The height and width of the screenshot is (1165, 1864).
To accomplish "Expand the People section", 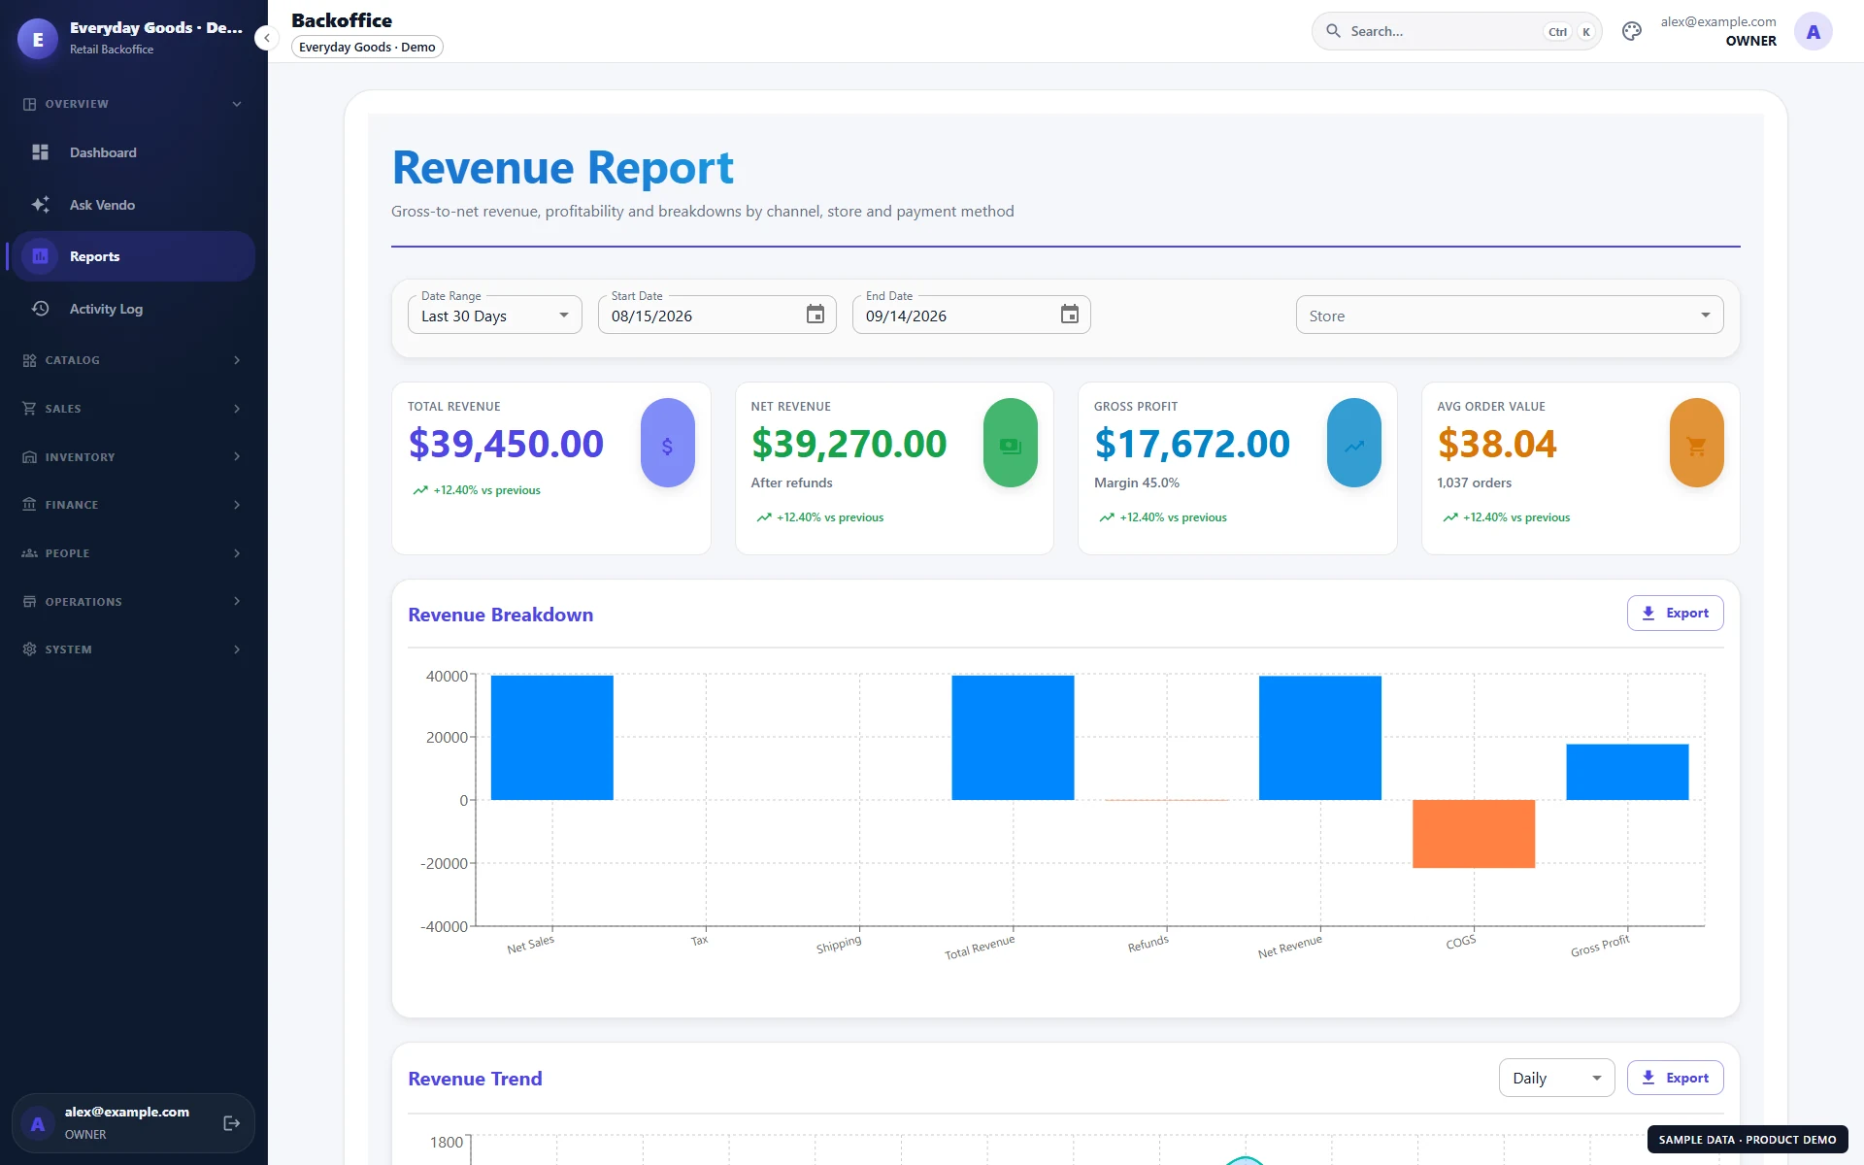I will pyautogui.click(x=134, y=553).
